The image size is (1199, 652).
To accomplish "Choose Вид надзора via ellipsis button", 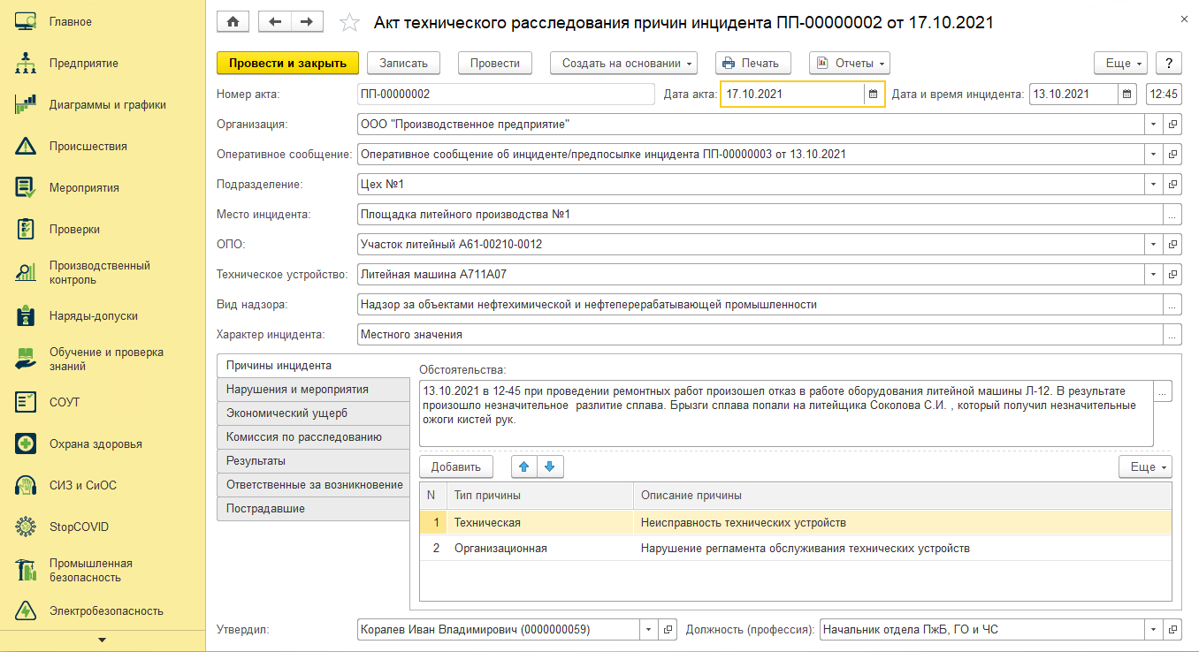I will click(1172, 304).
